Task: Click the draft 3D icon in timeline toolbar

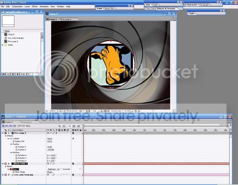Action: (x=64, y=126)
